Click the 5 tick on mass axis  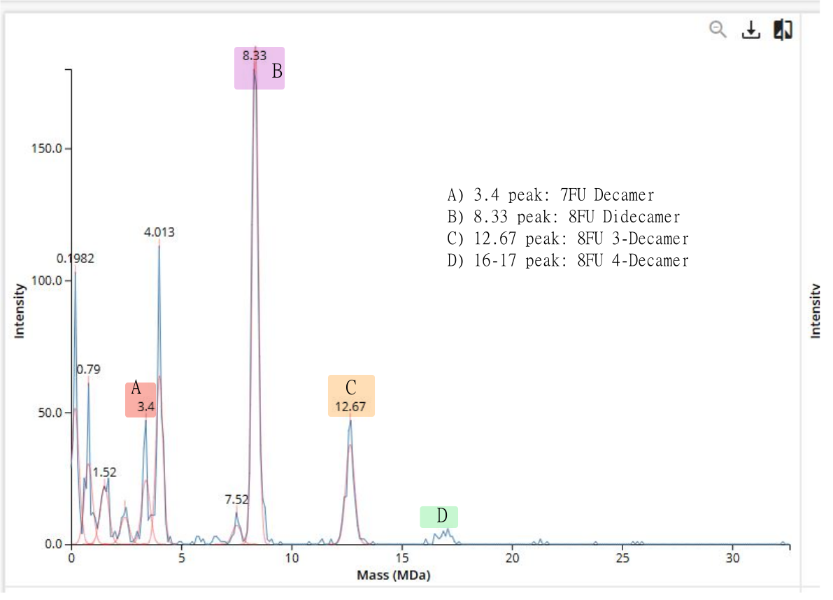click(x=182, y=558)
